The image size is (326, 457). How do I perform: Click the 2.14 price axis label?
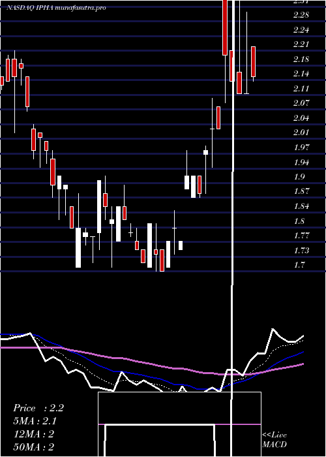coord(301,73)
